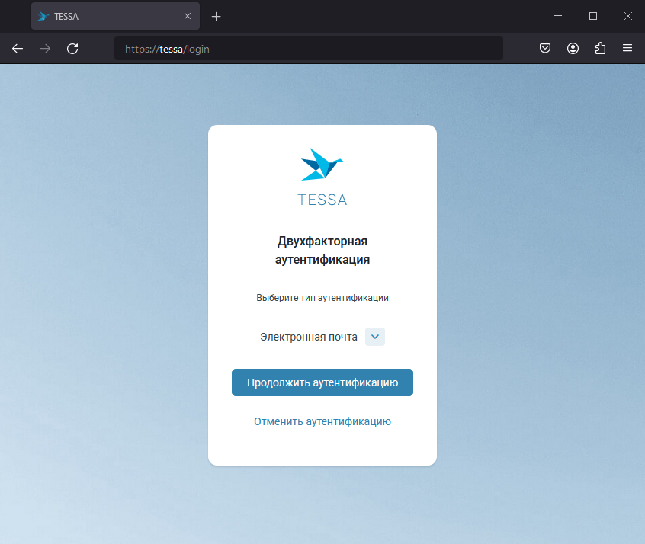Screen dimensions: 645x544
Task: Minimize the browser window
Action: pos(558,16)
